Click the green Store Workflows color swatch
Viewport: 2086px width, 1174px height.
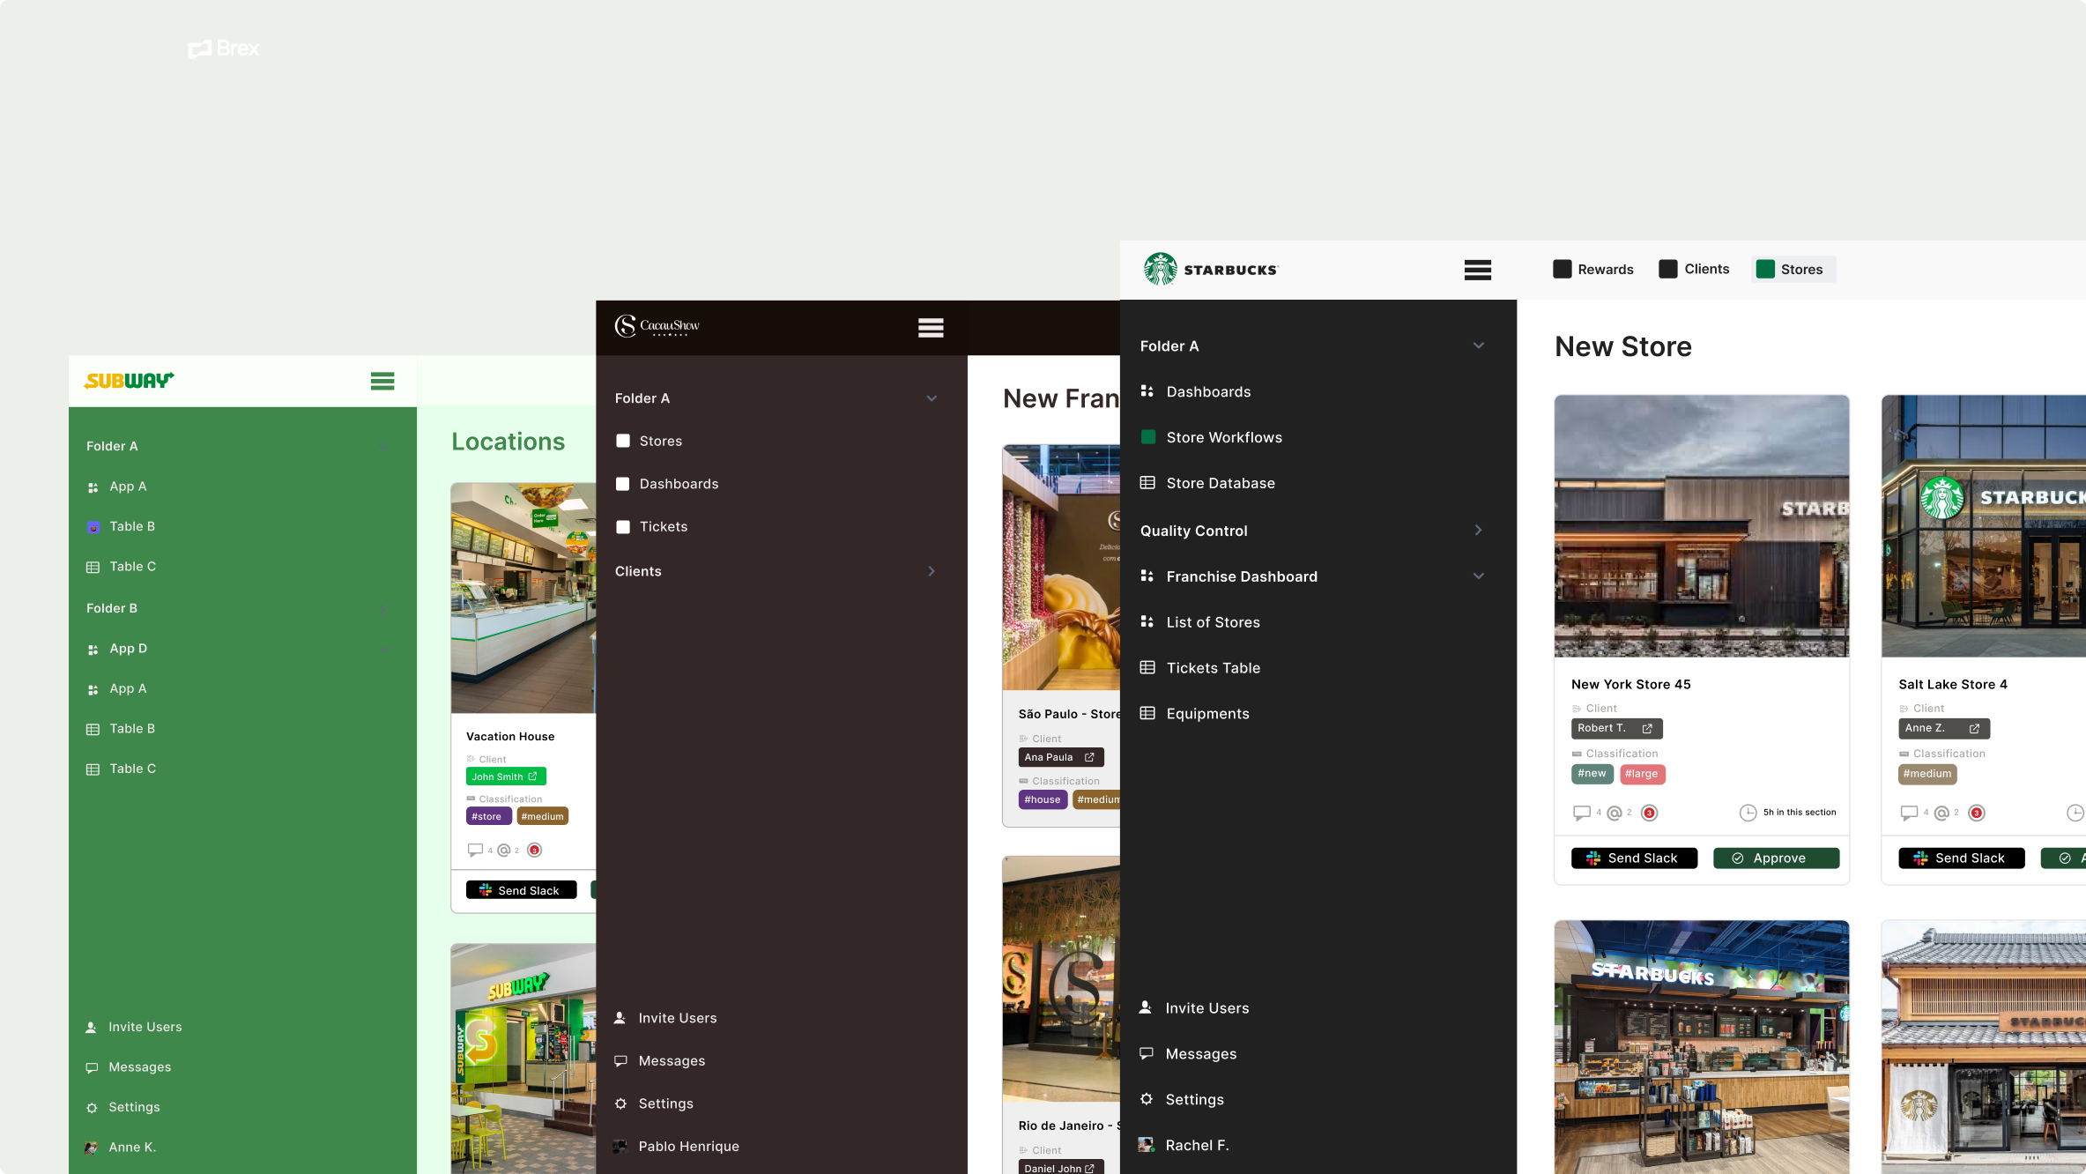pyautogui.click(x=1147, y=437)
